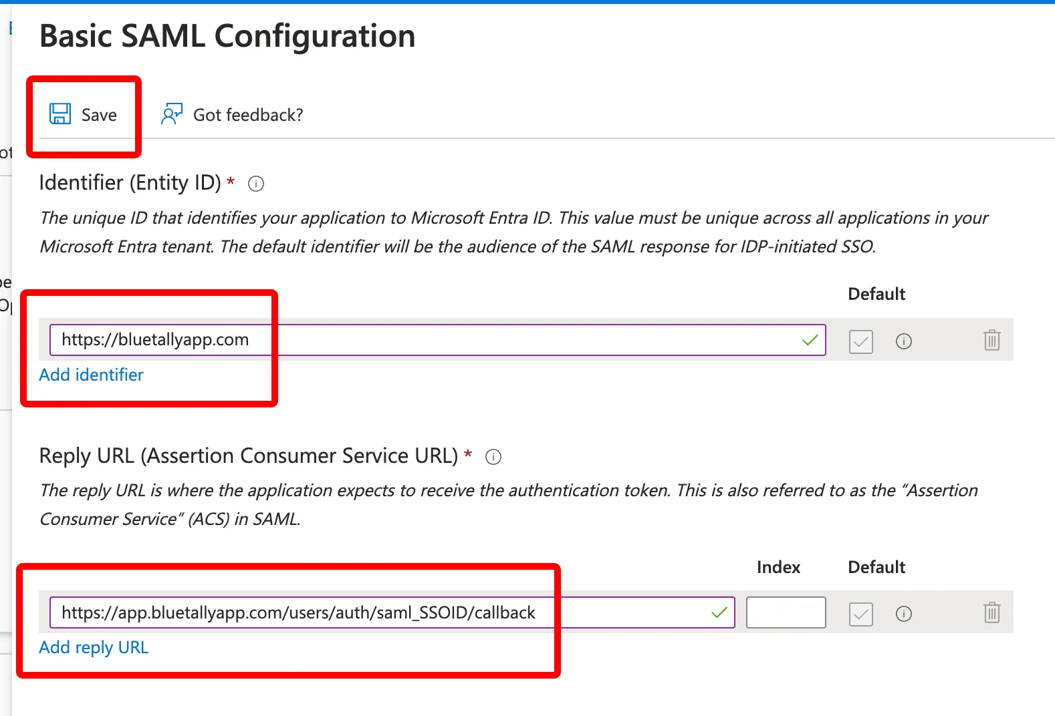Click the Save floppy disk icon
This screenshot has width=1055, height=716.
coord(60,114)
